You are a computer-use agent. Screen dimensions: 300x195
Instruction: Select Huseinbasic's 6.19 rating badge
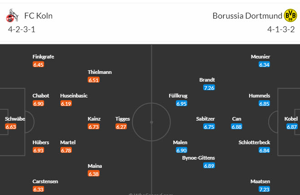(x=66, y=104)
